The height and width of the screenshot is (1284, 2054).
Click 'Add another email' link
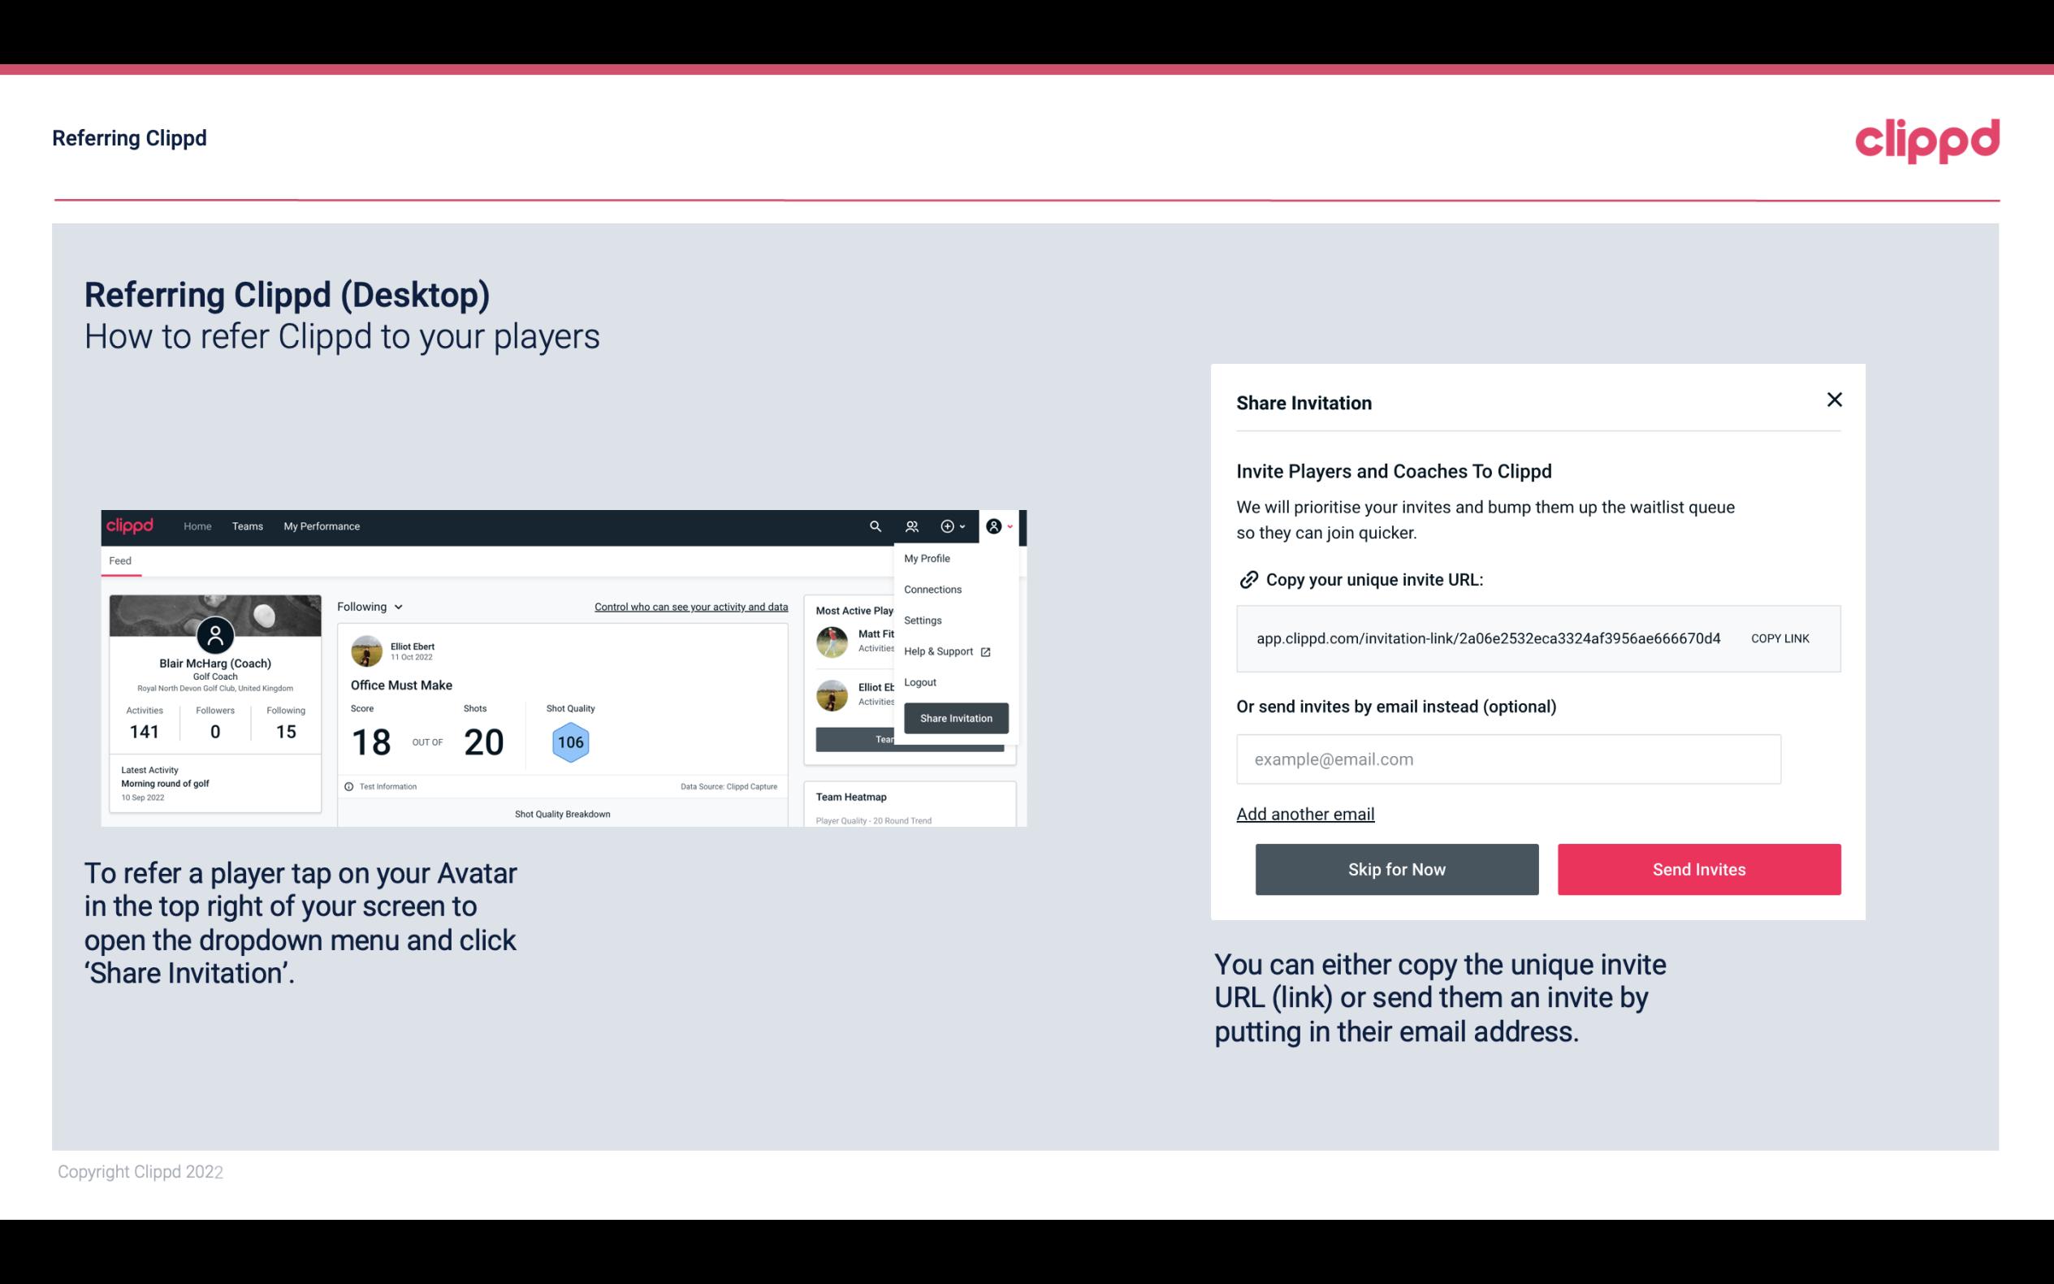1306,814
